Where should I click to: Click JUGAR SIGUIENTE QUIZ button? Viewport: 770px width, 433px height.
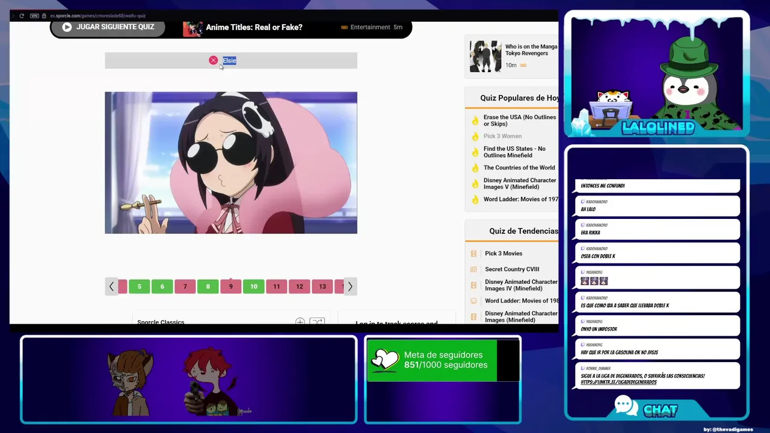point(108,28)
